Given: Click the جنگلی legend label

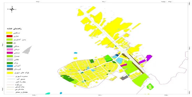Looking at the screenshot, I should point(17,46).
